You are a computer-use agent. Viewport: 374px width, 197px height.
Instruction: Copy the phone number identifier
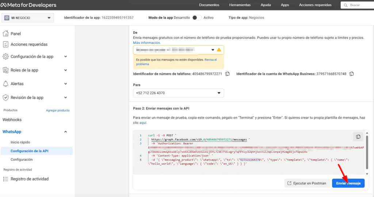(x=227, y=74)
